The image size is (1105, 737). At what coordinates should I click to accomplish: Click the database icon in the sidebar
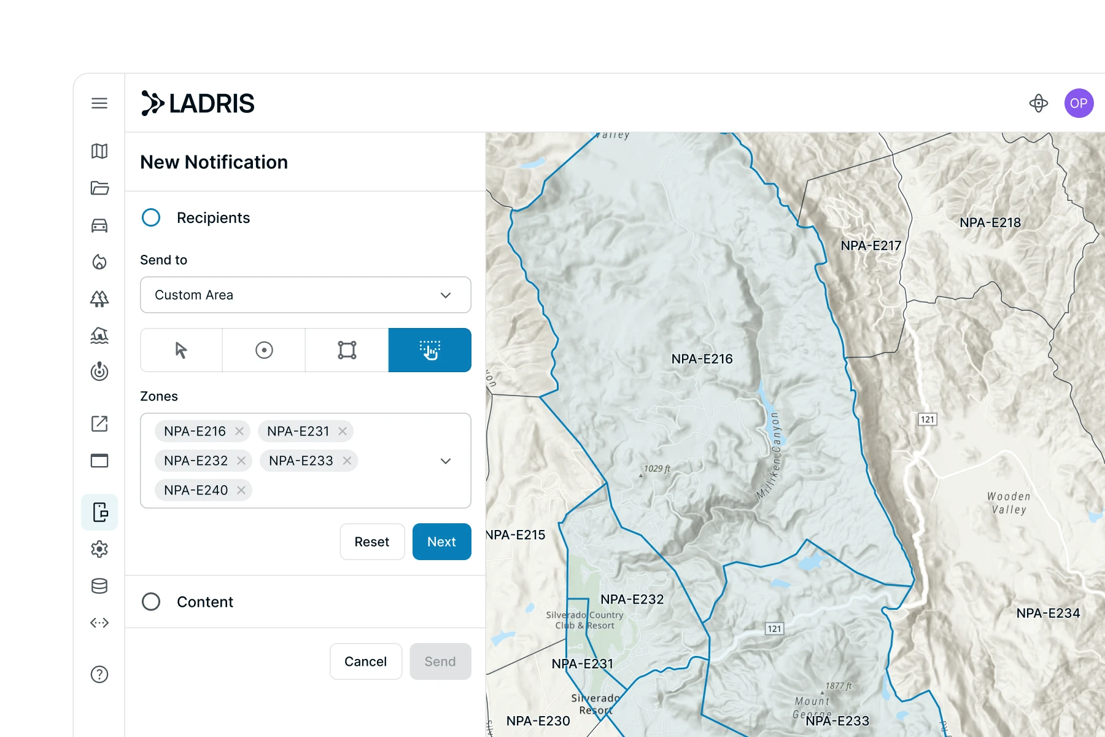tap(99, 587)
